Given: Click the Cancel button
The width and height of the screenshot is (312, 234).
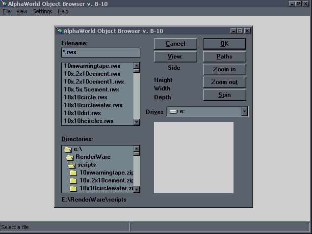Looking at the screenshot, I should coord(176,44).
